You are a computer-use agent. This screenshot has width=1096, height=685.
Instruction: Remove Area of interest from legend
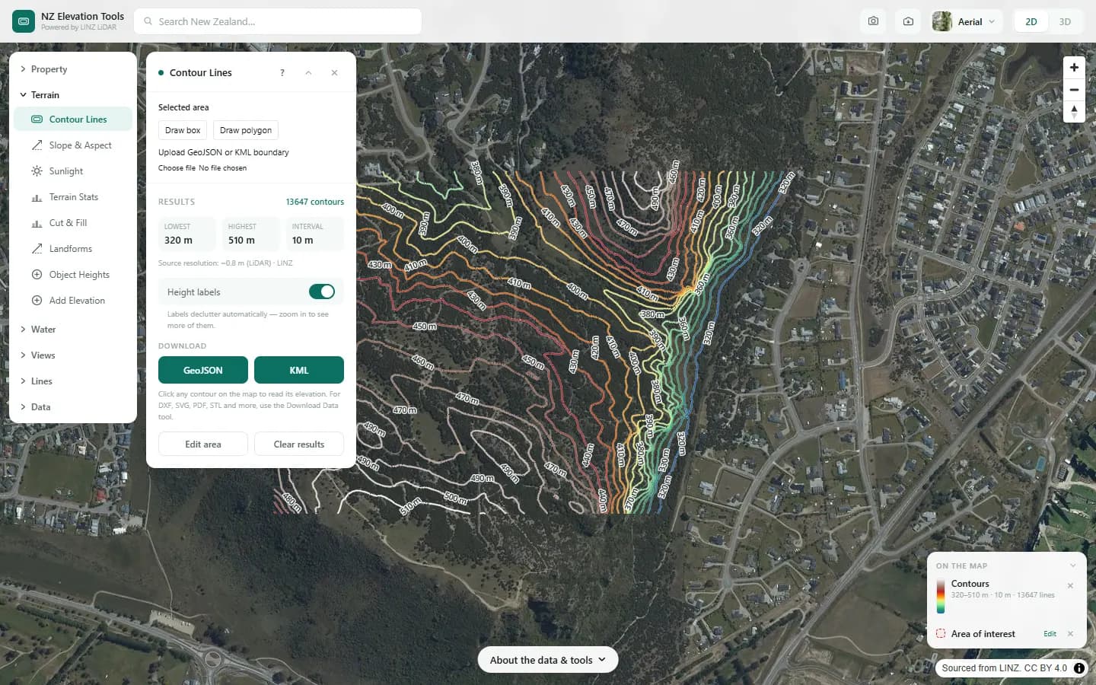pos(1070,634)
